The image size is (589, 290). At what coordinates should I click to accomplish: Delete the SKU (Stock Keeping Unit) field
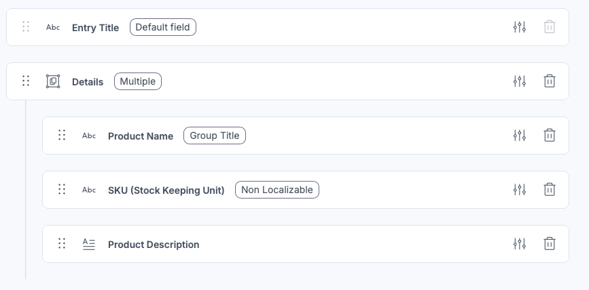click(549, 190)
